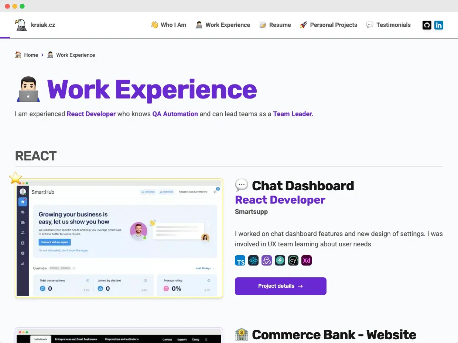Open the Commerce Bank website thumbnail
Viewport: 458px width, 343px height.
point(119,336)
